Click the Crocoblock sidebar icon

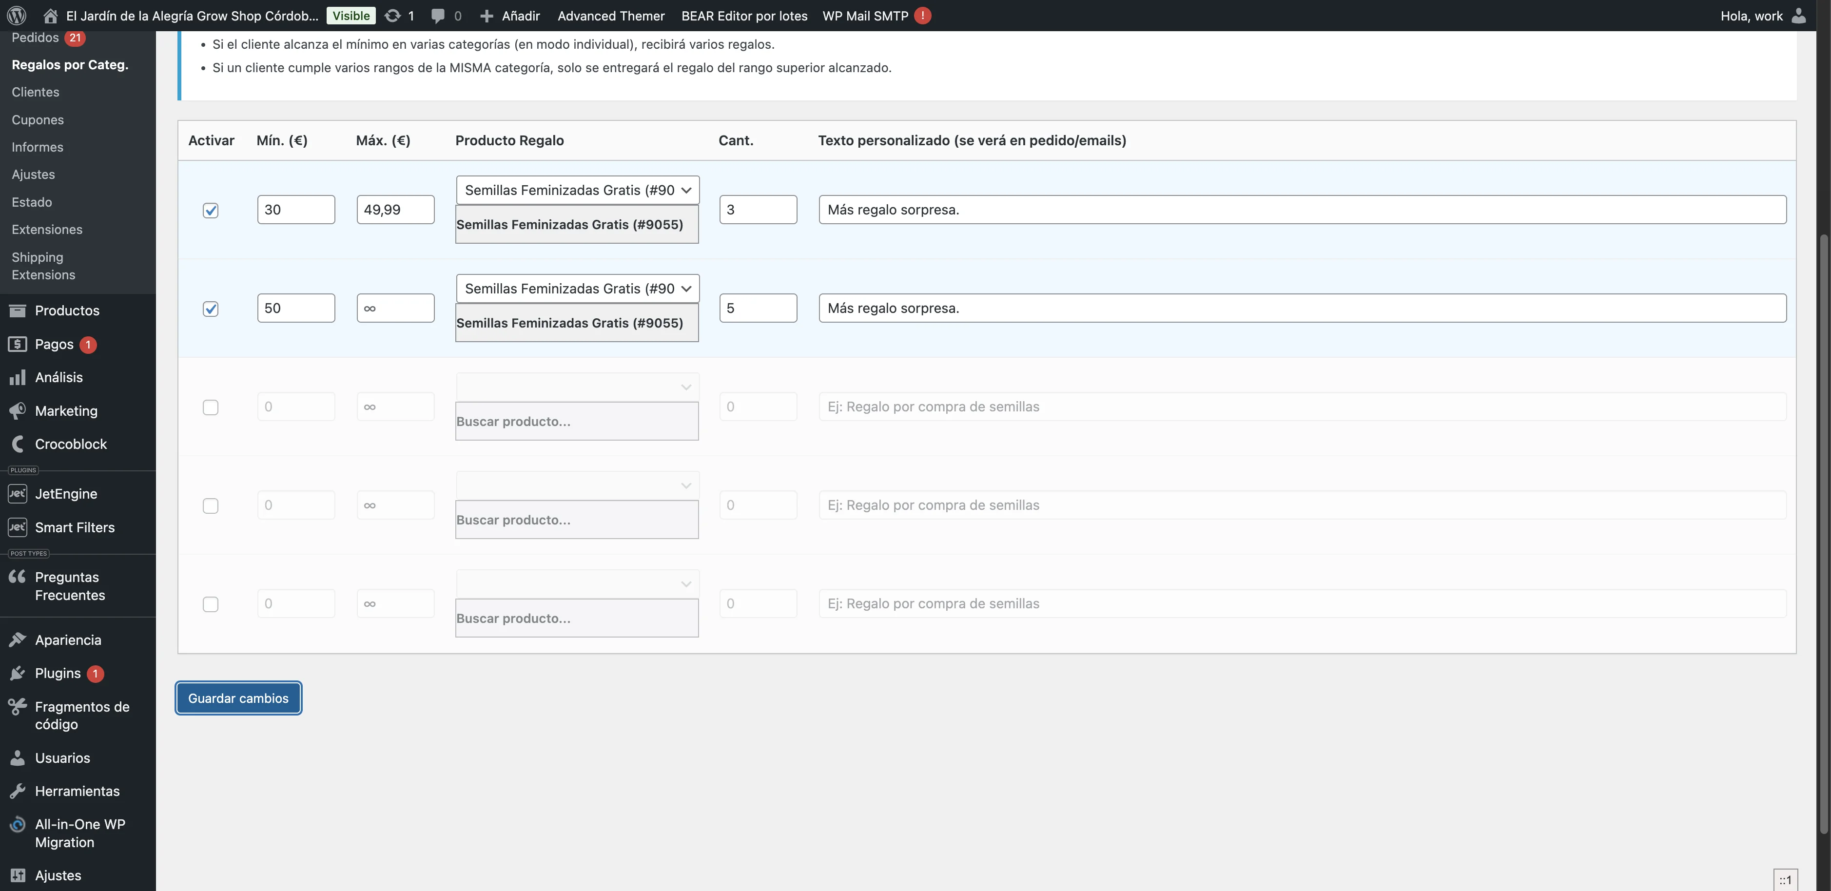point(18,444)
